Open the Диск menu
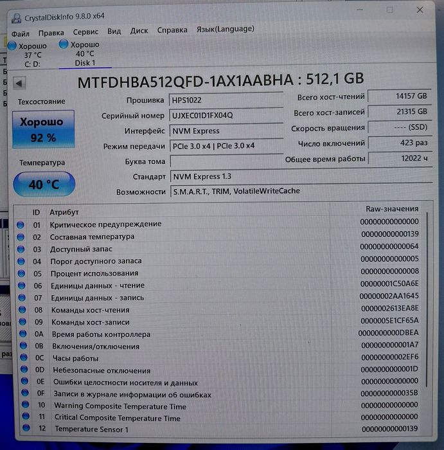 point(139,30)
